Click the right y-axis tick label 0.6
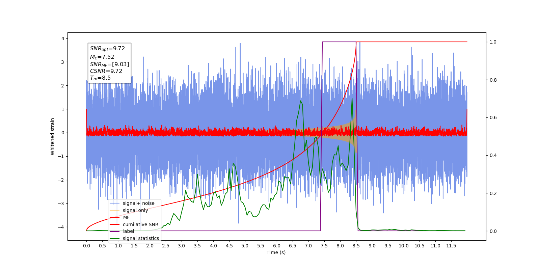Screen dimensions: 540x270 493,118
